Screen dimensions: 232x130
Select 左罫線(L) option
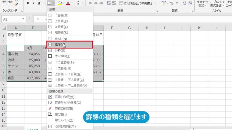pos(70,27)
